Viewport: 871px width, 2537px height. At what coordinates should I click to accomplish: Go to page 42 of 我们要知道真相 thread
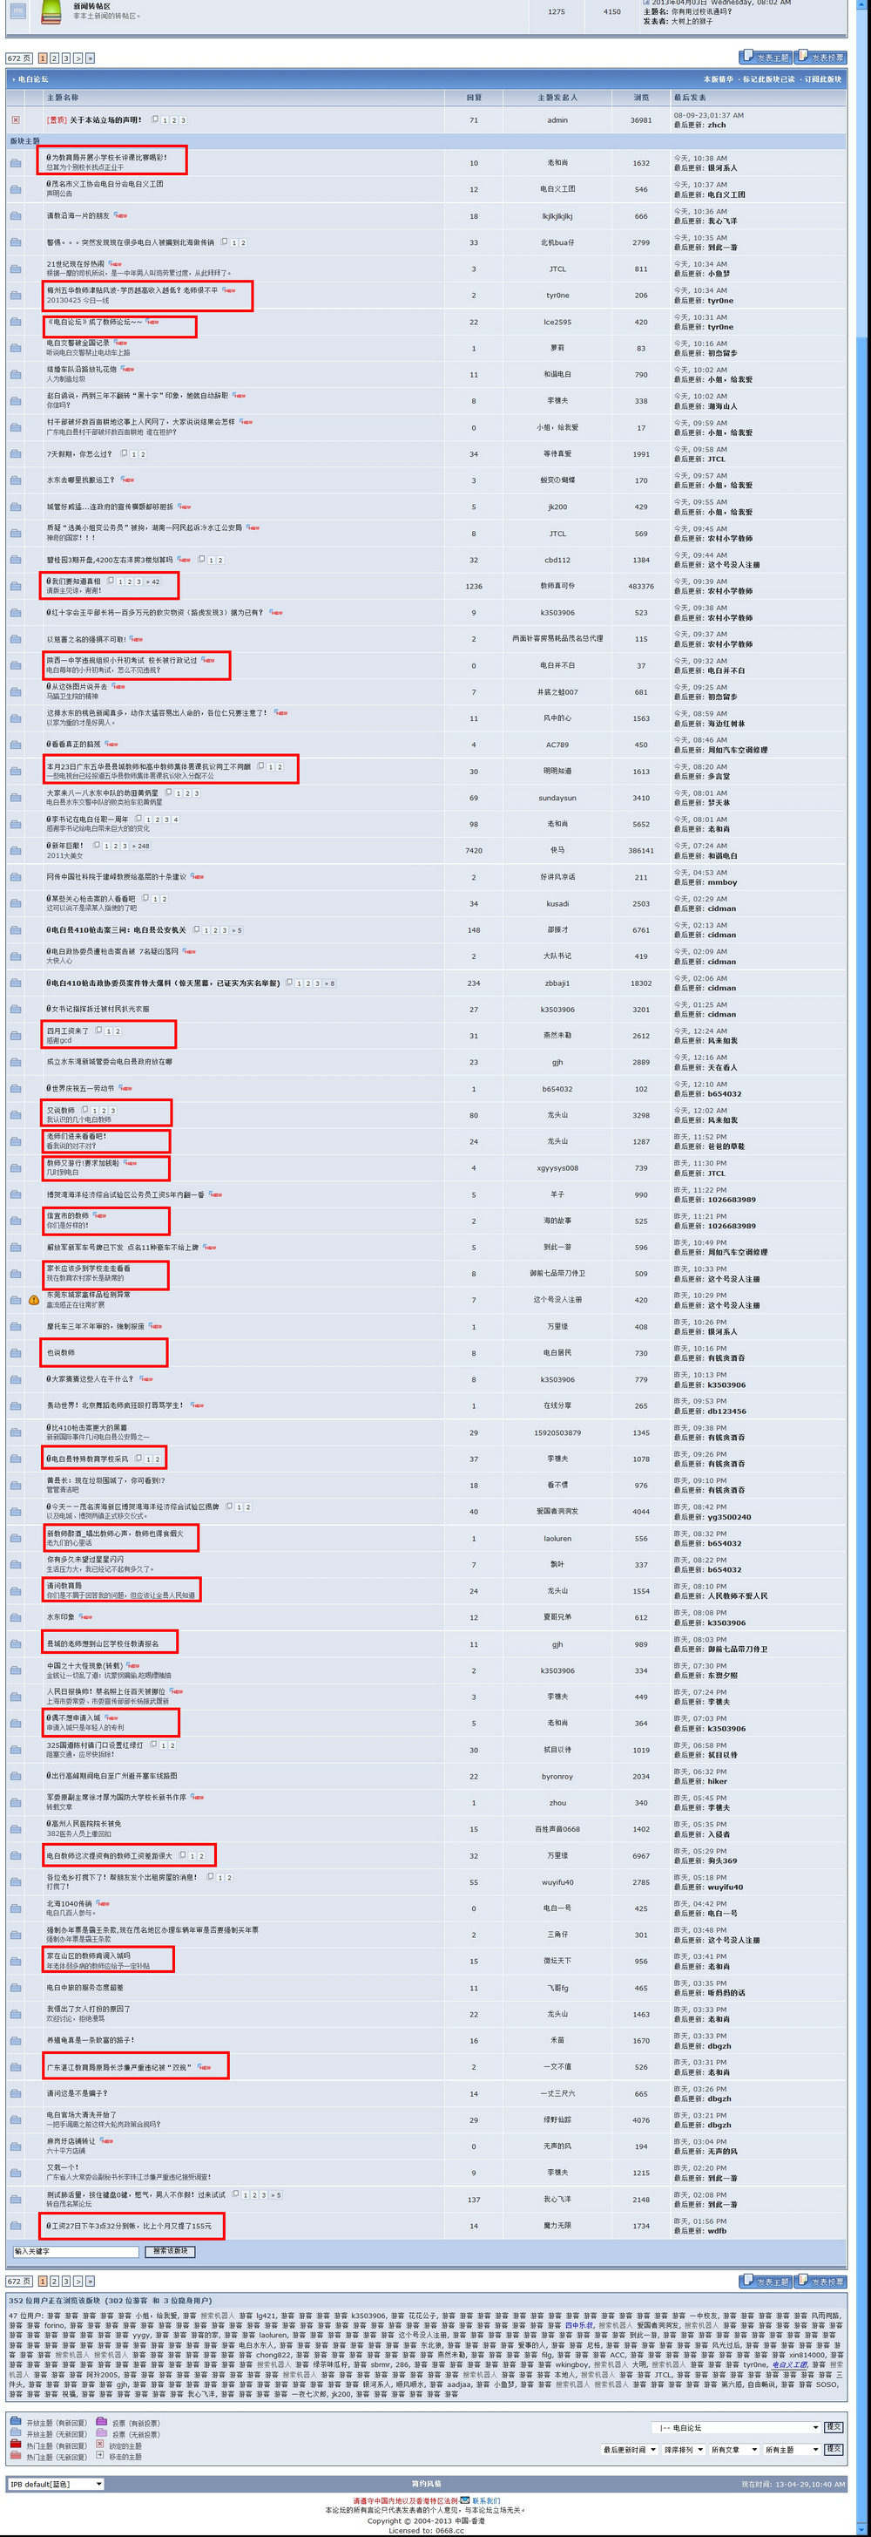click(152, 581)
